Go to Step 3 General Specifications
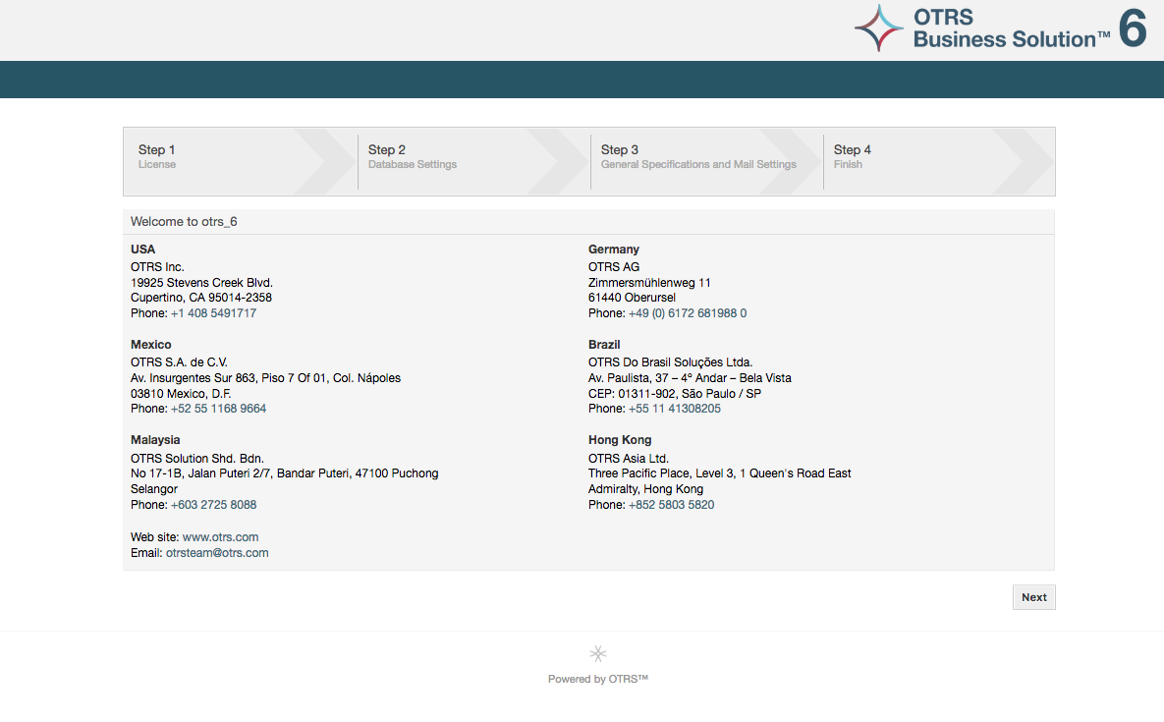The width and height of the screenshot is (1164, 722). pyautogui.click(x=697, y=157)
